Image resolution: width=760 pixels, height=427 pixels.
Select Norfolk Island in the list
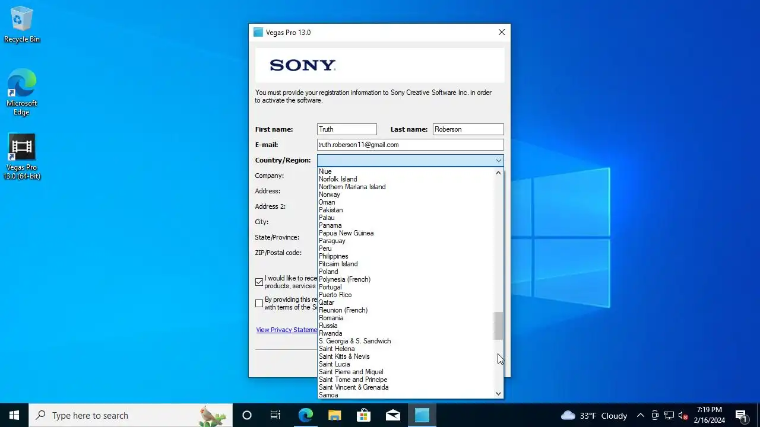pyautogui.click(x=406, y=179)
